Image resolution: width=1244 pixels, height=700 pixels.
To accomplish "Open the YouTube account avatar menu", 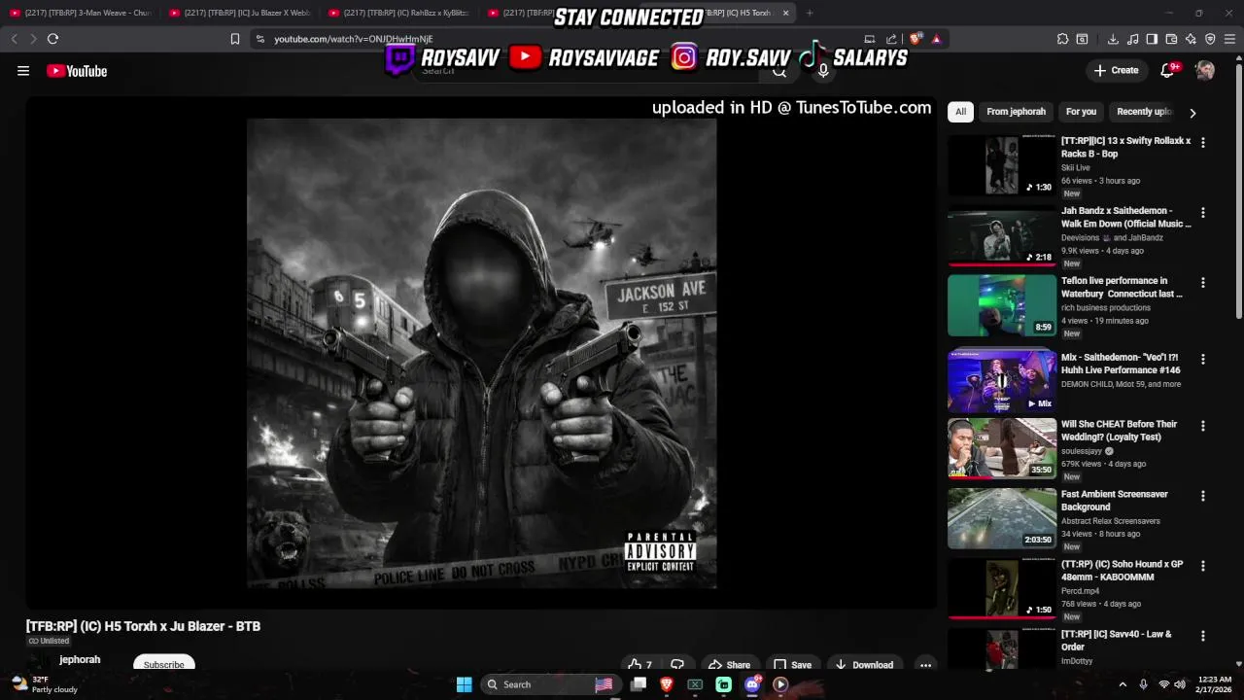I will coord(1205,70).
